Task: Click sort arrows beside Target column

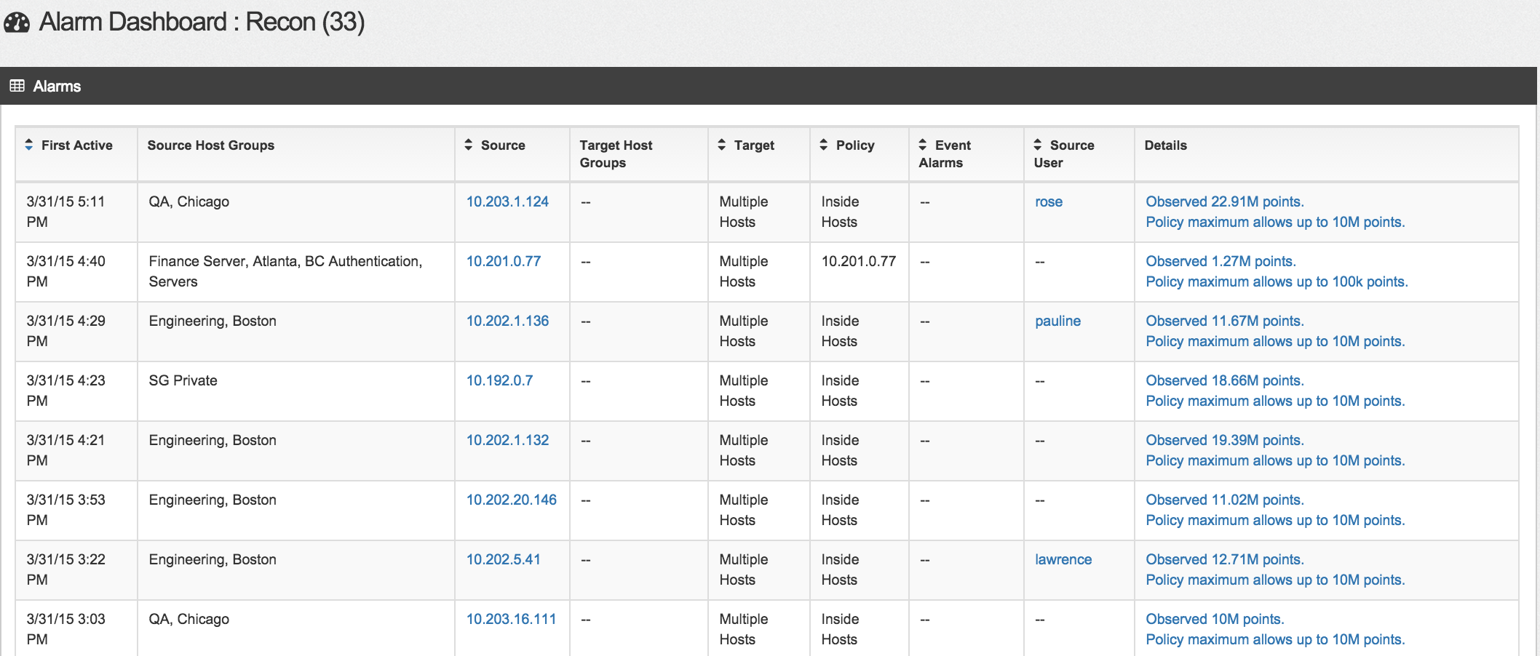Action: point(722,145)
